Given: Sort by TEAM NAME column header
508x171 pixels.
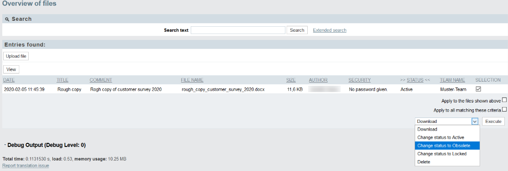Looking at the screenshot, I should [x=452, y=80].
